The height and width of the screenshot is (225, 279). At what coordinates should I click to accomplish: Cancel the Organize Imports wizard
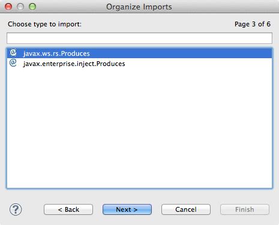pos(186,209)
